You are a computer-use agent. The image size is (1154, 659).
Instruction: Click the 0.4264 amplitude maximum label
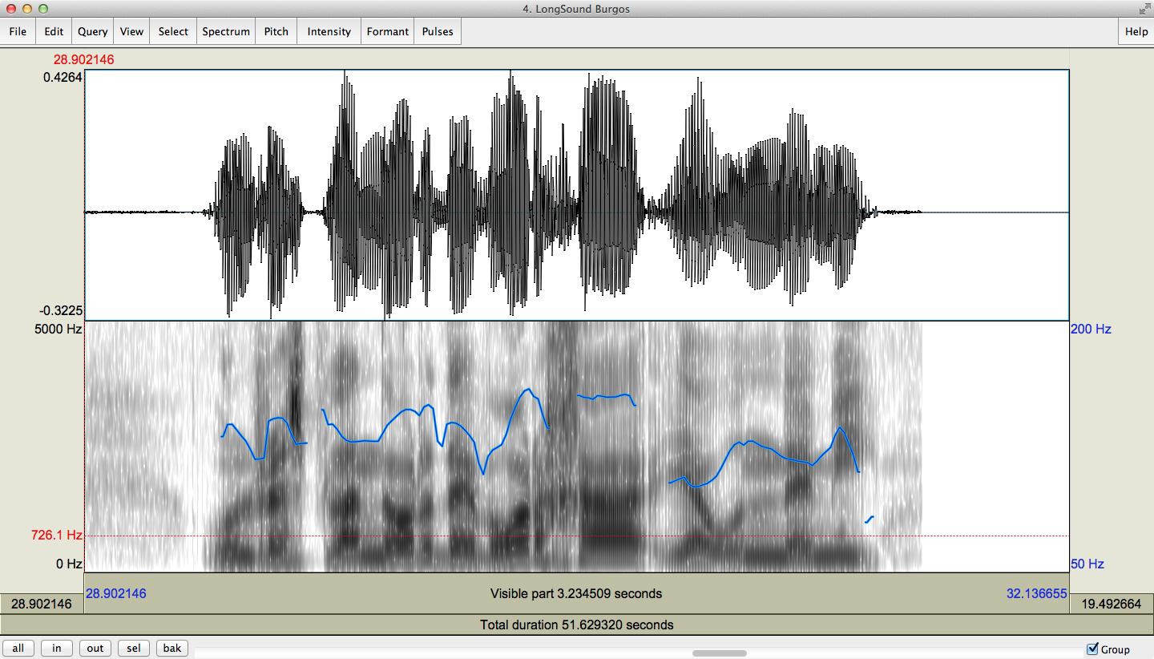(x=63, y=77)
